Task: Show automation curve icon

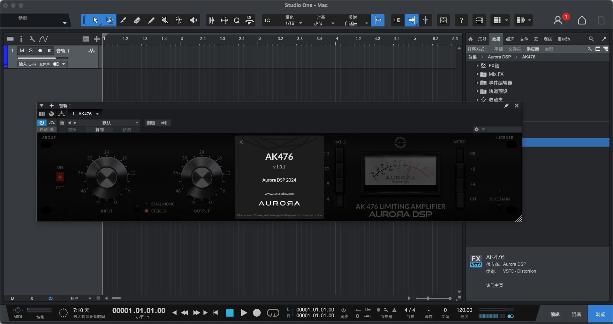Action: [43, 39]
